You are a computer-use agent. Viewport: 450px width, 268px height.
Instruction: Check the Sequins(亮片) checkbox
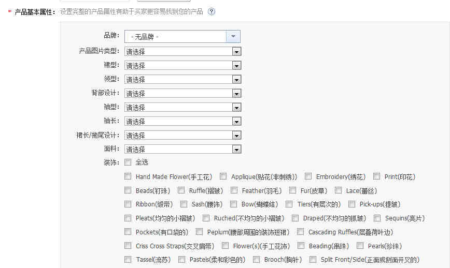click(377, 218)
